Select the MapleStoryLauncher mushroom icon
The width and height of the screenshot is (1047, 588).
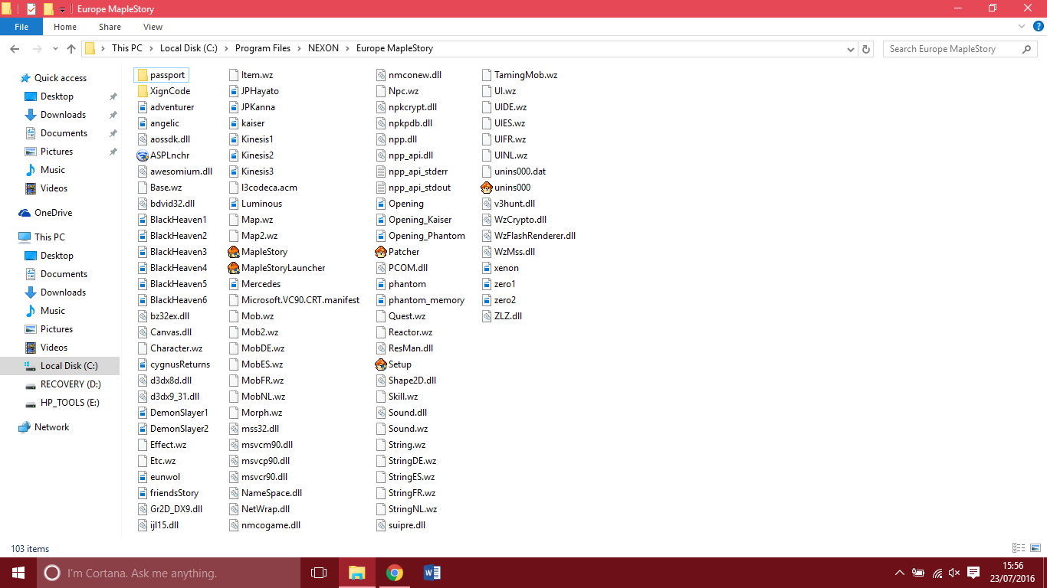click(x=234, y=268)
